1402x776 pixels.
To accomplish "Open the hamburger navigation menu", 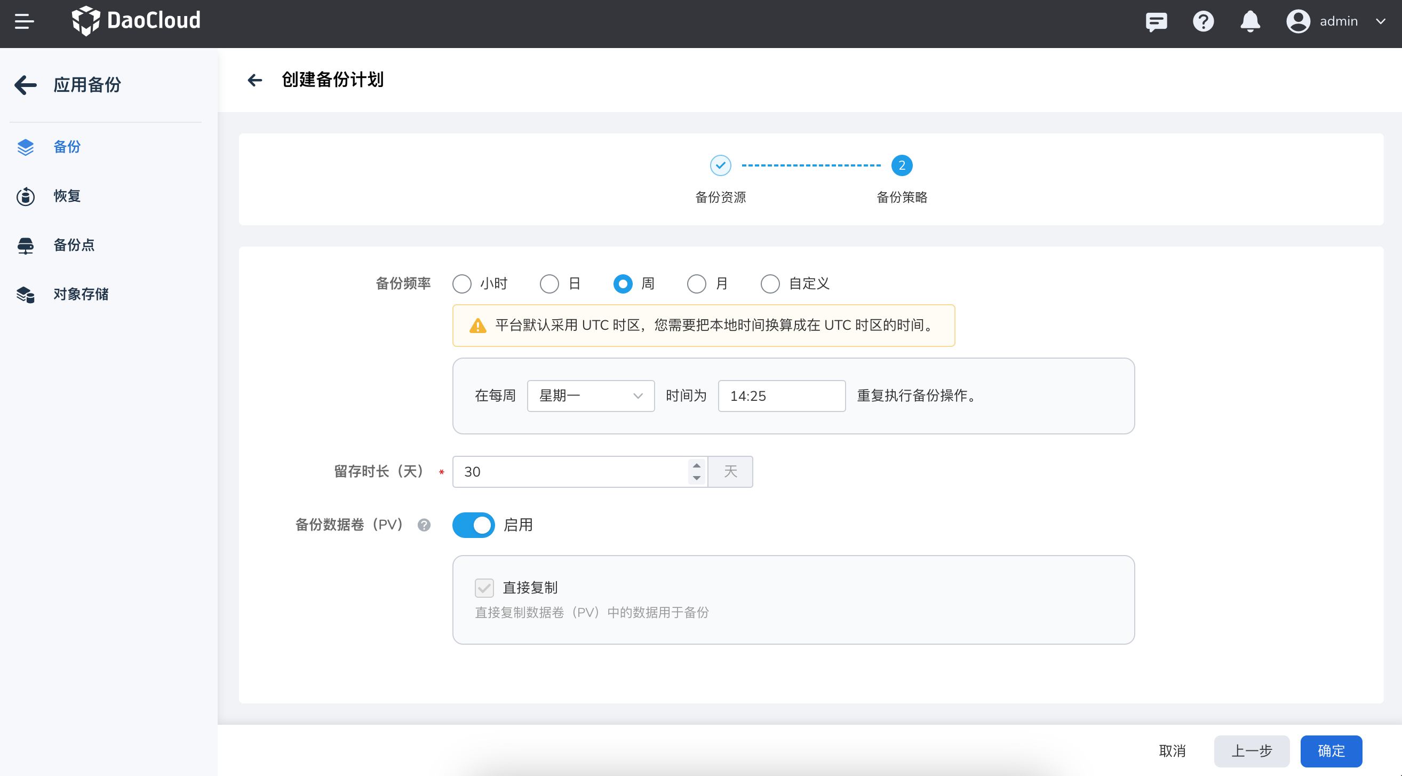I will point(24,21).
